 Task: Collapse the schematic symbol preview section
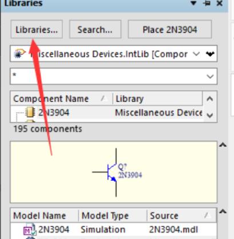coord(223,145)
